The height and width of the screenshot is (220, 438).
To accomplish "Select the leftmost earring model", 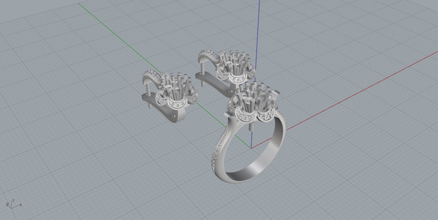I will 170,96.
